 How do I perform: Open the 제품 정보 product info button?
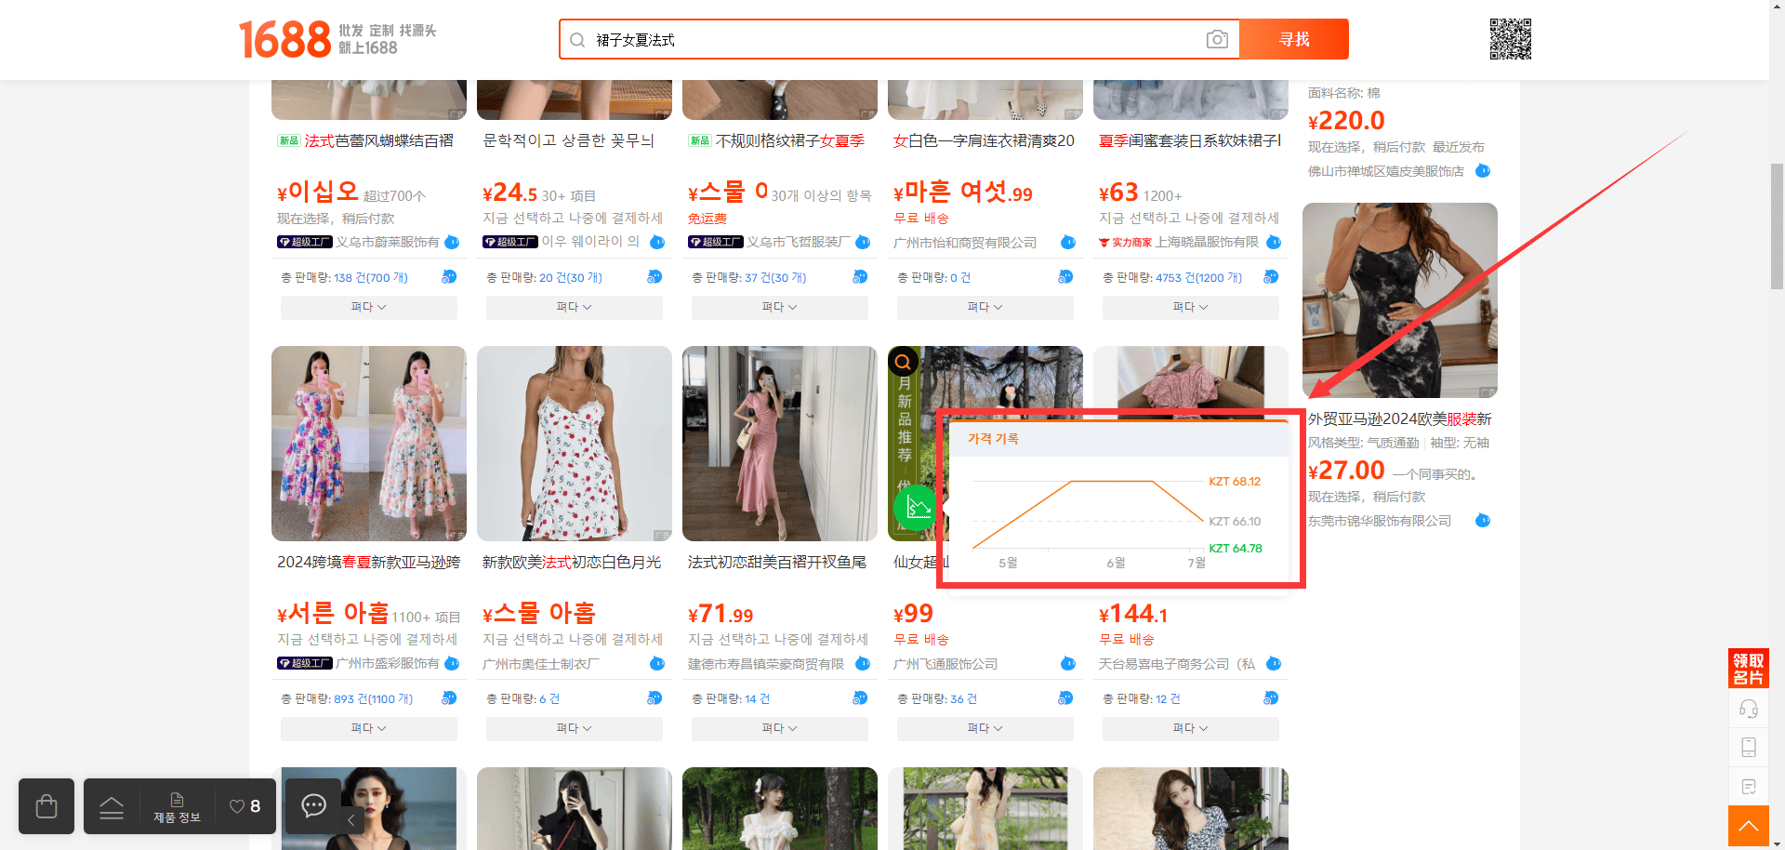coord(177,807)
